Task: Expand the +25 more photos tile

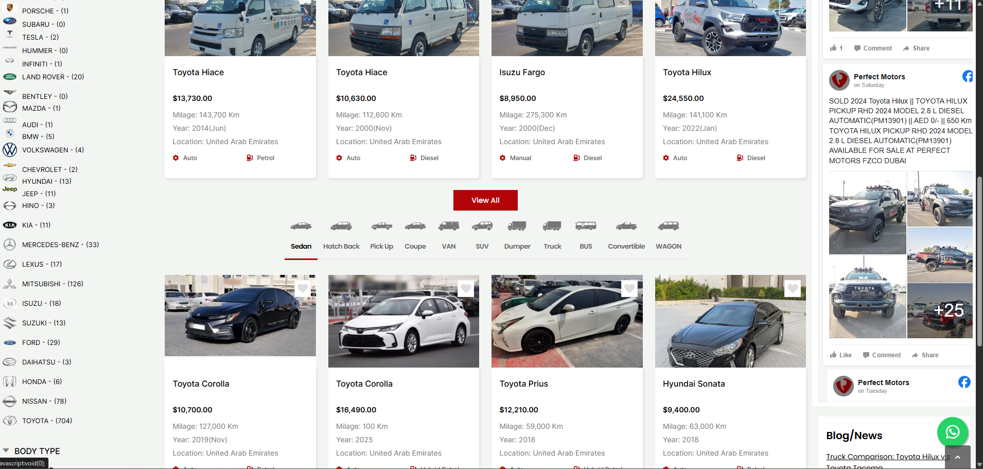Action: coord(940,310)
